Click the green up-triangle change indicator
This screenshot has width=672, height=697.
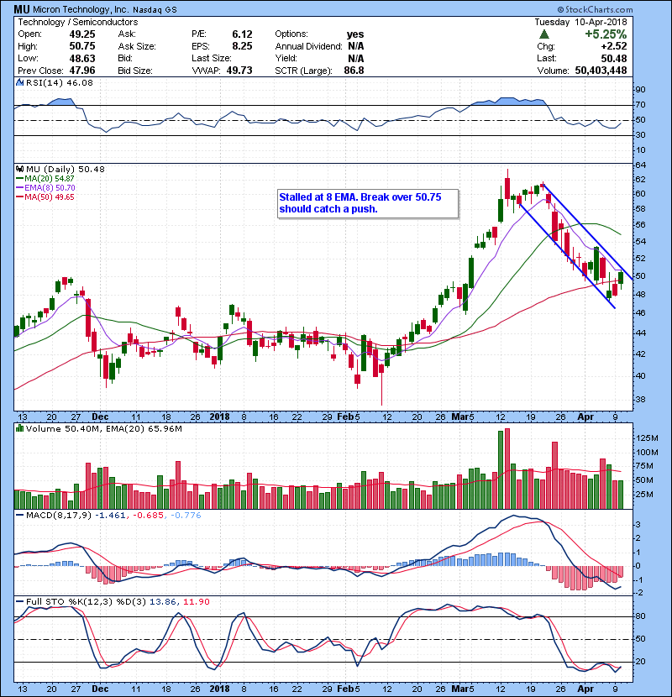pos(543,34)
